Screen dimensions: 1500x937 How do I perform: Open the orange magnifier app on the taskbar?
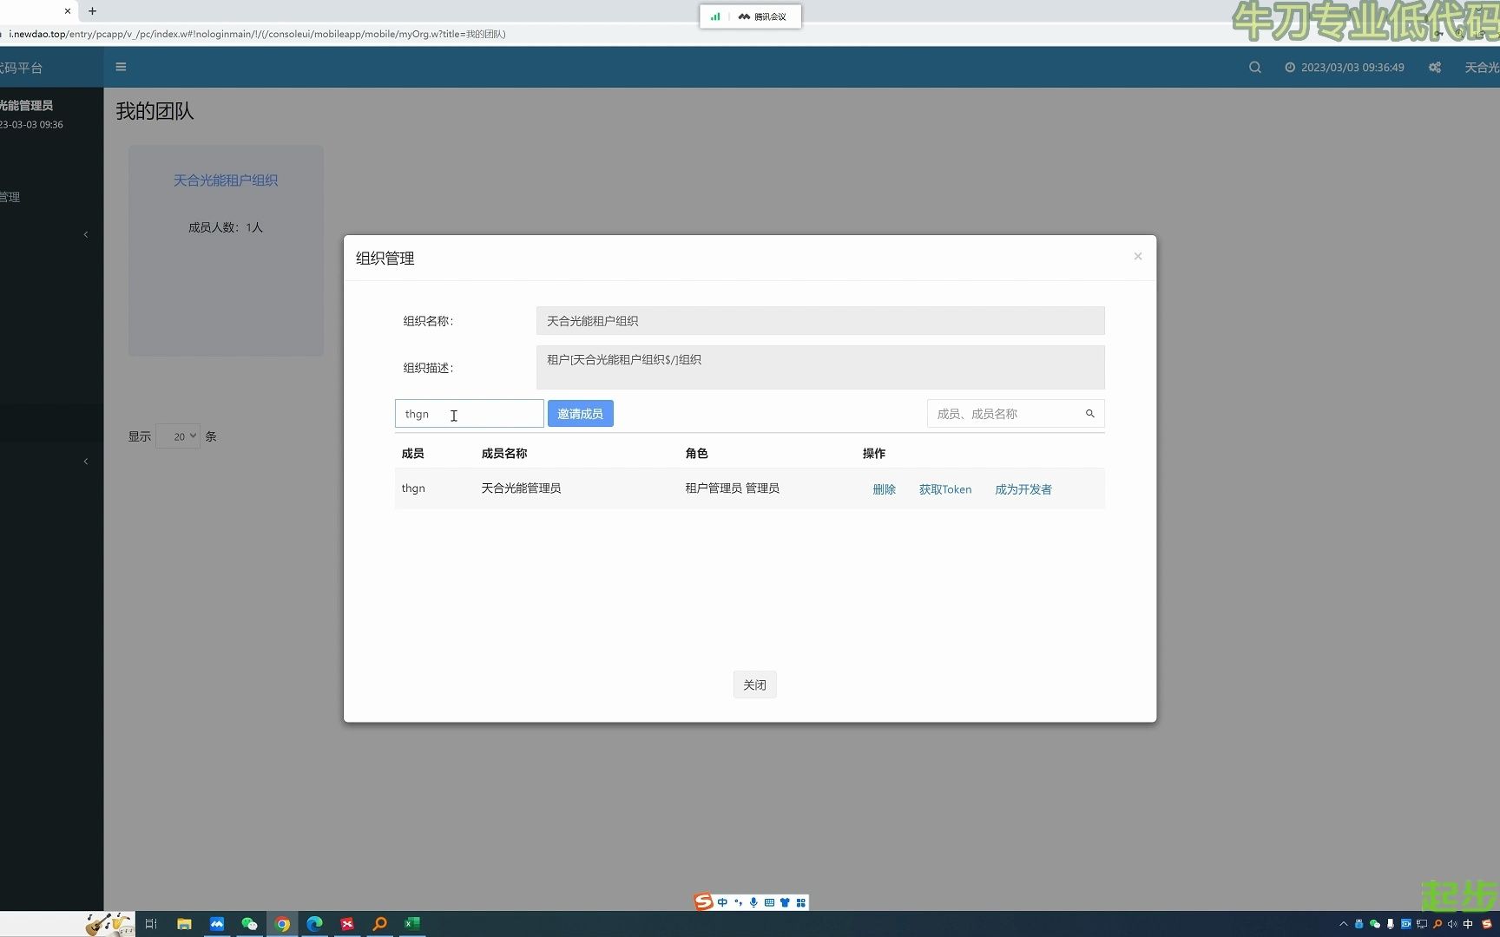point(379,924)
